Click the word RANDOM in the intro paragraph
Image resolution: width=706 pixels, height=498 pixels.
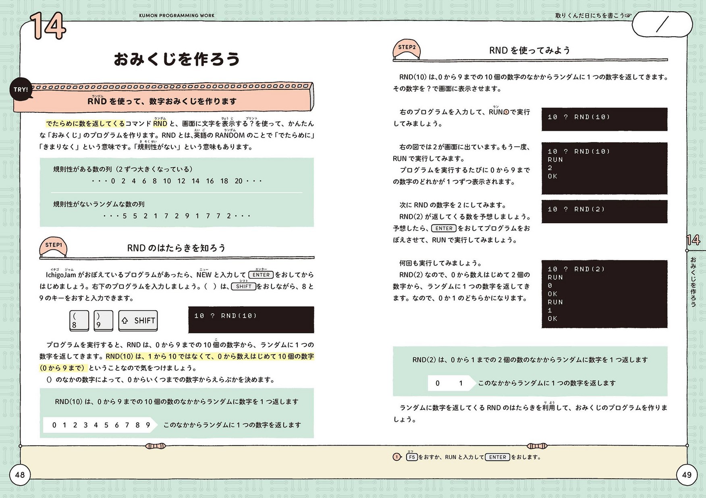[x=229, y=135]
